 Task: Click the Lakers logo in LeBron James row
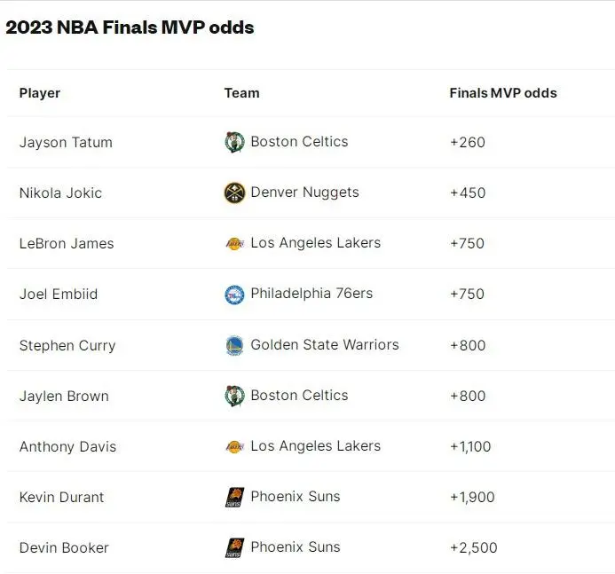(234, 243)
